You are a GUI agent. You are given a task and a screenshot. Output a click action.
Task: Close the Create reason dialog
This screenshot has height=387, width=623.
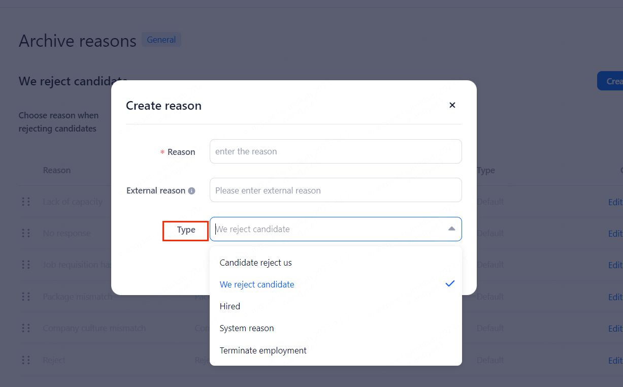pos(452,105)
